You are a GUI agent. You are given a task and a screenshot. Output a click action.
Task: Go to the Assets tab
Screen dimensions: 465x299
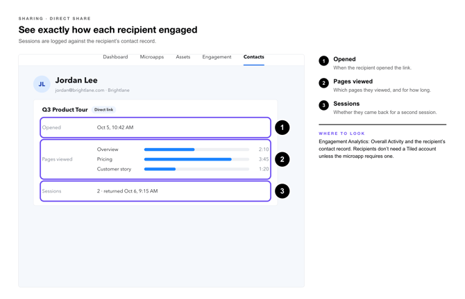pyautogui.click(x=183, y=57)
